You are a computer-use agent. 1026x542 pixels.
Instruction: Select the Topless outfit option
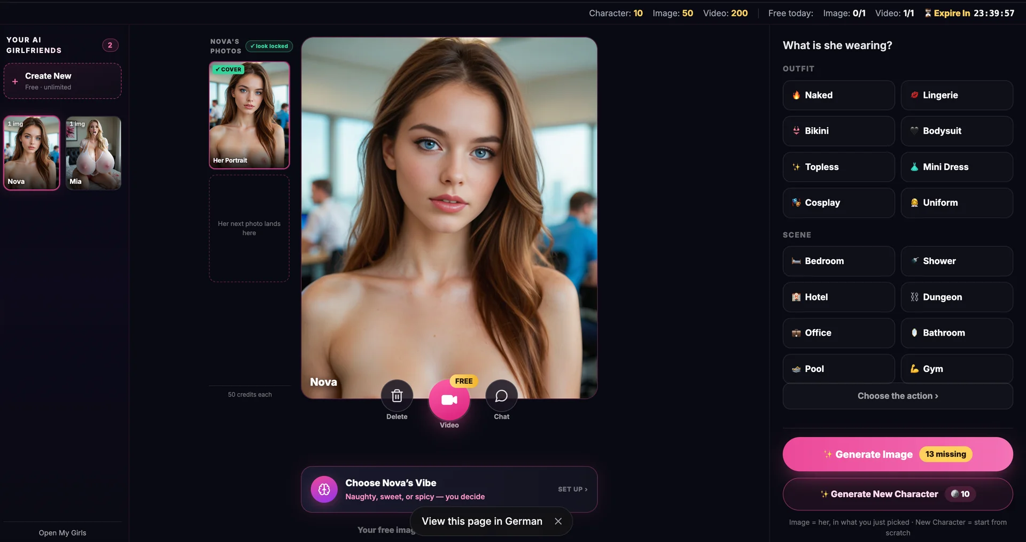coord(838,167)
